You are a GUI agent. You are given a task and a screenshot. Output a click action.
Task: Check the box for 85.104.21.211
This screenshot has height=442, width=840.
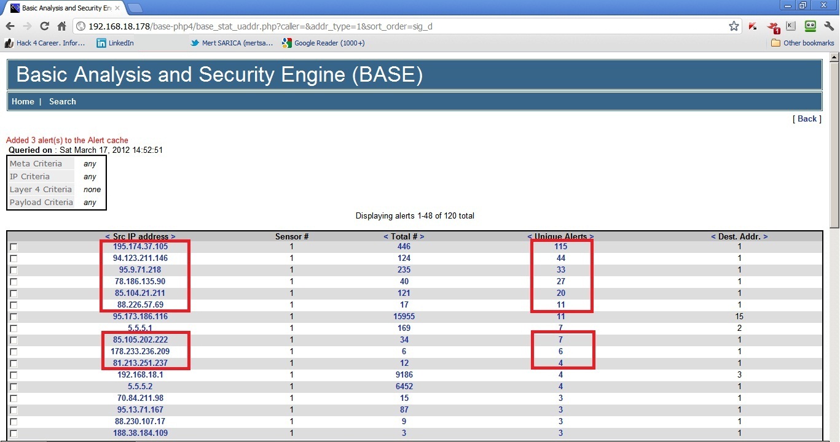click(14, 293)
